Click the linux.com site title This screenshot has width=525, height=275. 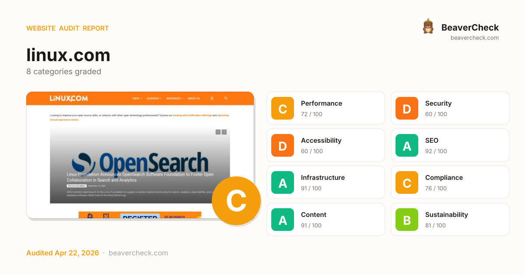pos(68,55)
